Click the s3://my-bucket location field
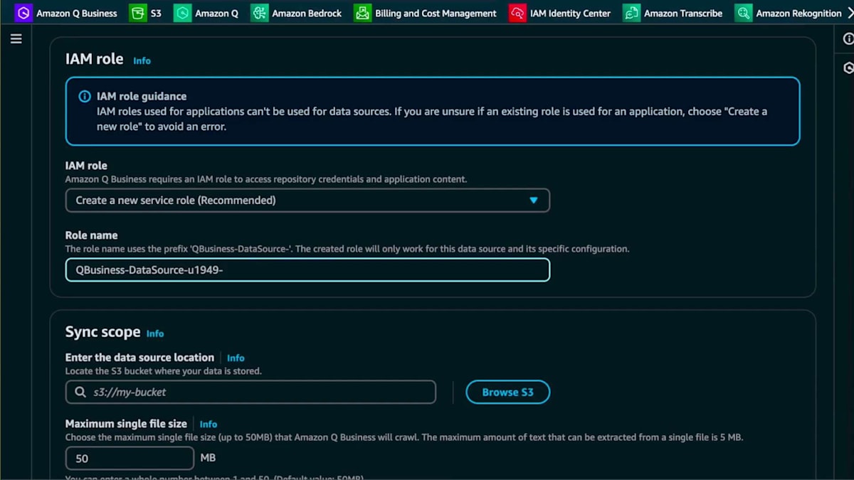Screen dimensions: 854x480 pos(251,392)
